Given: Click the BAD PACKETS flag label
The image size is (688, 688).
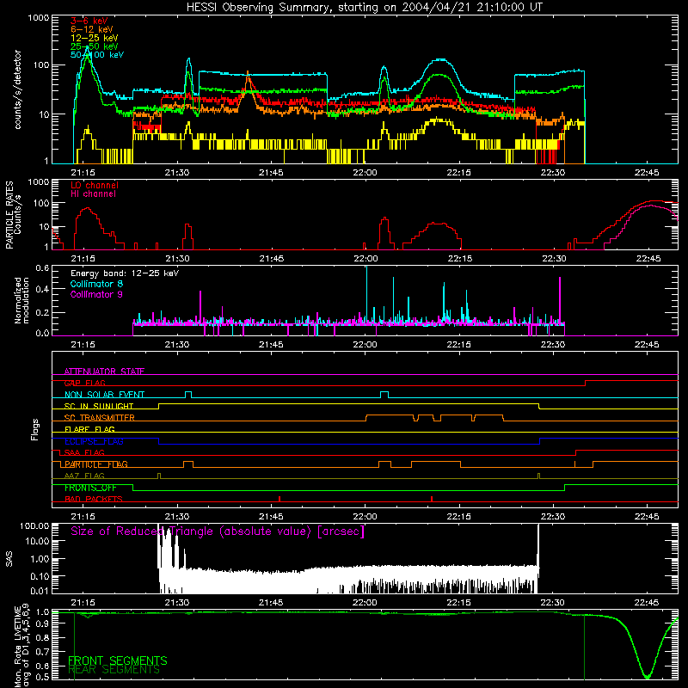Looking at the screenshot, I should pyautogui.click(x=94, y=499).
